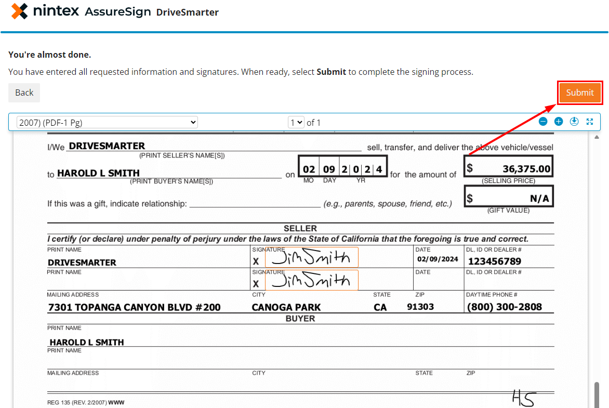Click the "of 1" page count text

(313, 123)
